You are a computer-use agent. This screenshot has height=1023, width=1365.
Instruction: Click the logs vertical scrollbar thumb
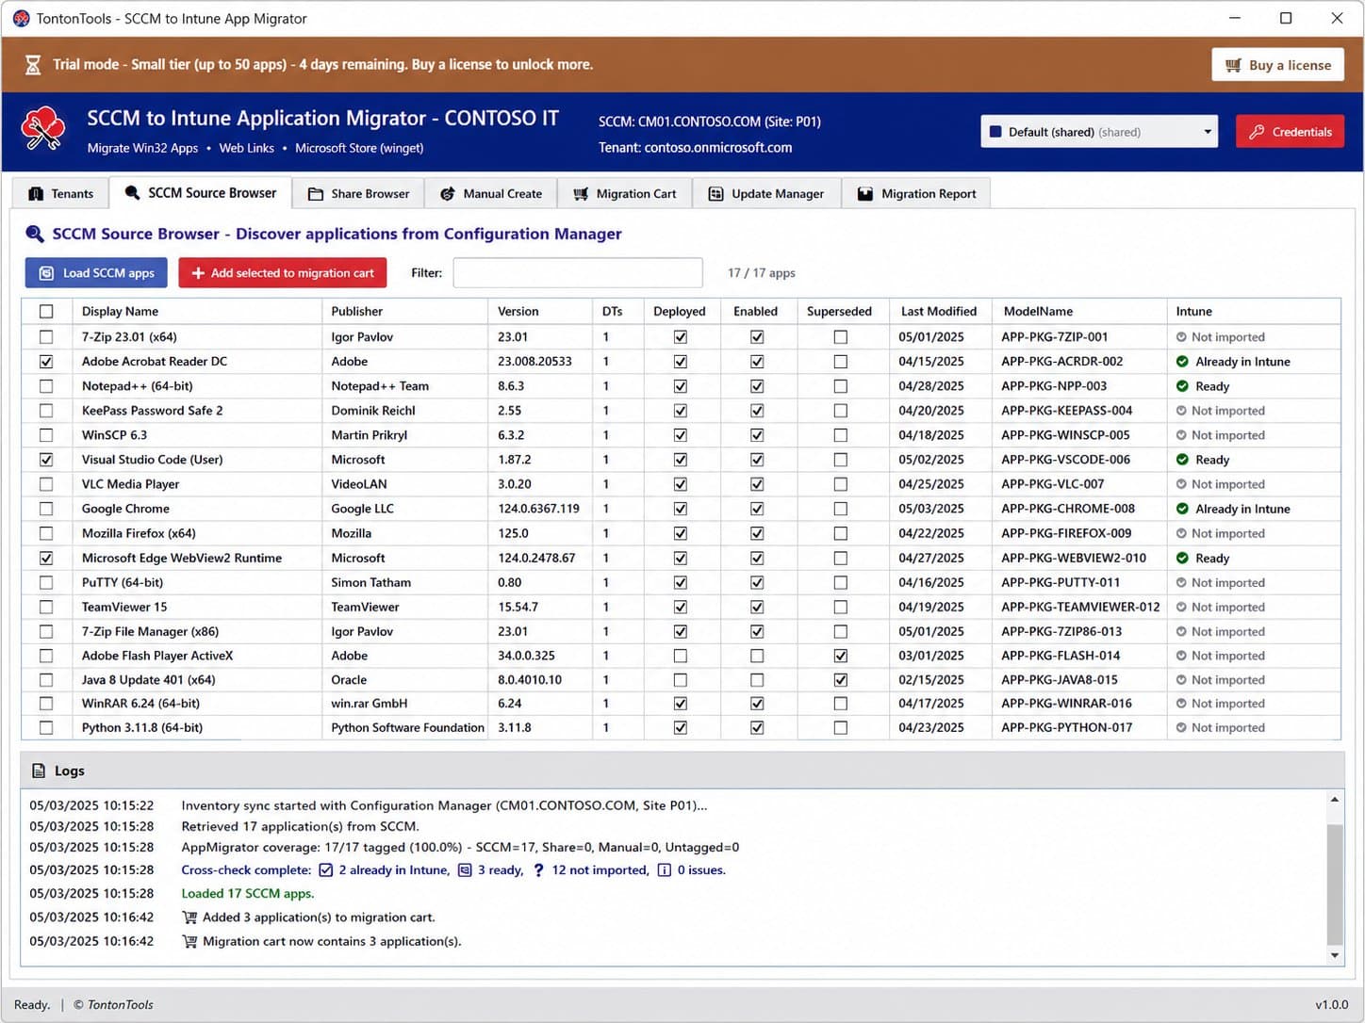[x=1335, y=884]
